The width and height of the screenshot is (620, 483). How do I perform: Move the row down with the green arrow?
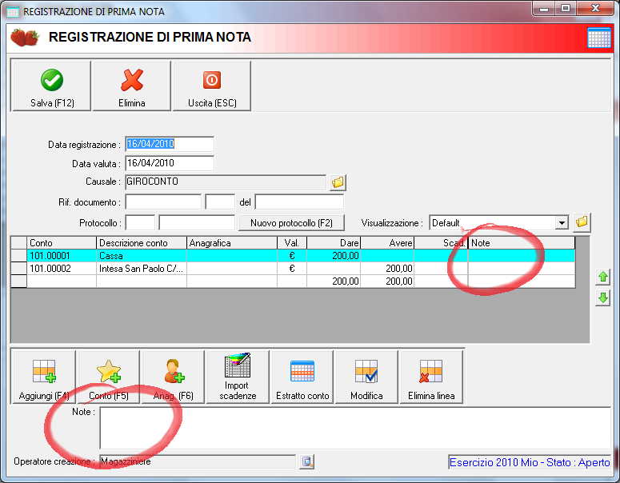(602, 297)
